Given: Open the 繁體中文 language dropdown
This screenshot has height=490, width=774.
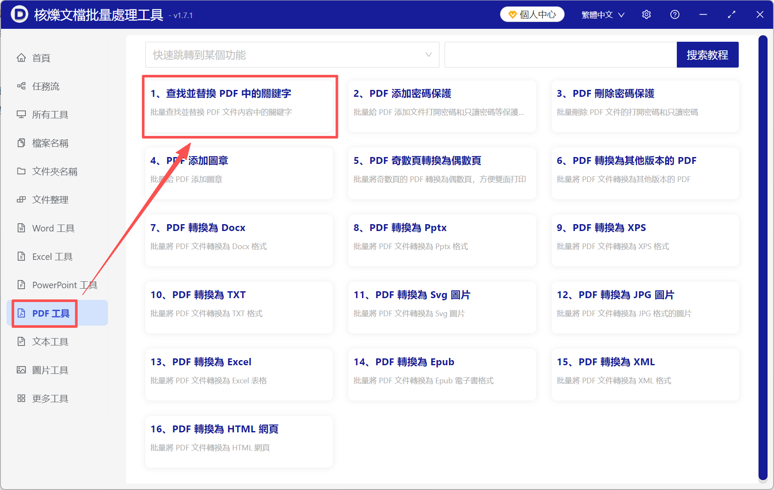Looking at the screenshot, I should pos(602,14).
